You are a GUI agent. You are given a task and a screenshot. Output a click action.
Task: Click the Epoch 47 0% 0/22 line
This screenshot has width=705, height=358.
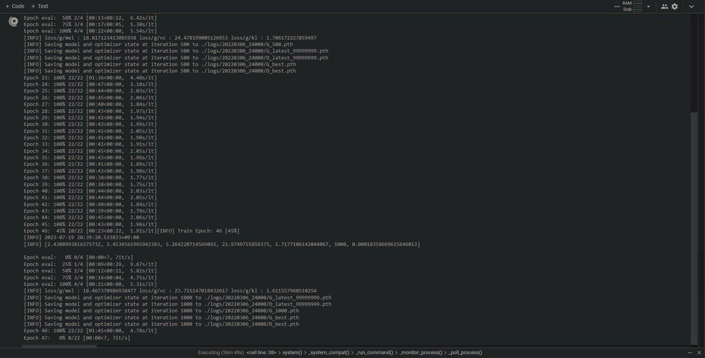pyautogui.click(x=77, y=338)
